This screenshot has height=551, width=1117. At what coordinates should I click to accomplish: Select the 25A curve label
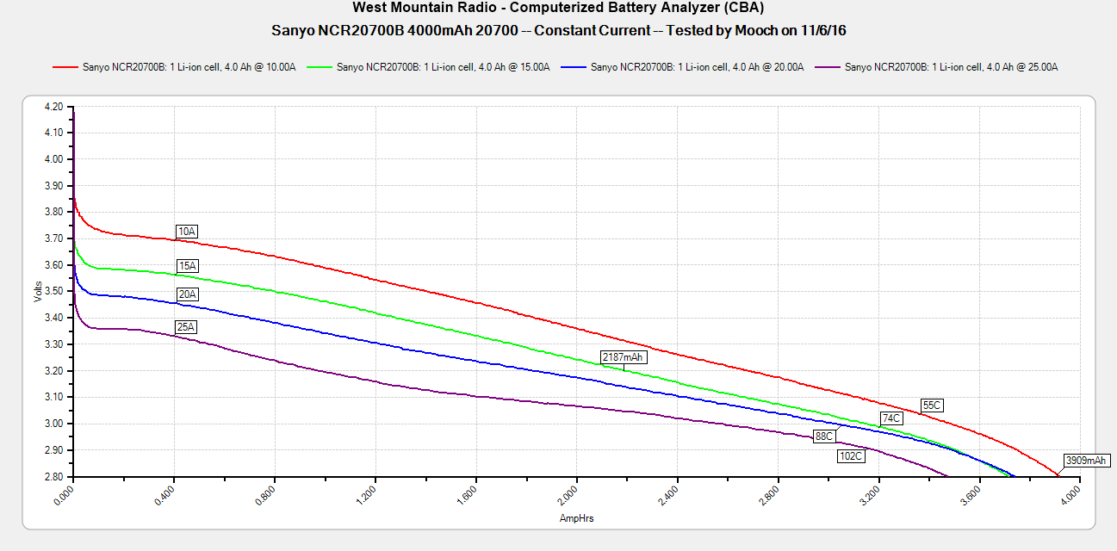(x=186, y=327)
